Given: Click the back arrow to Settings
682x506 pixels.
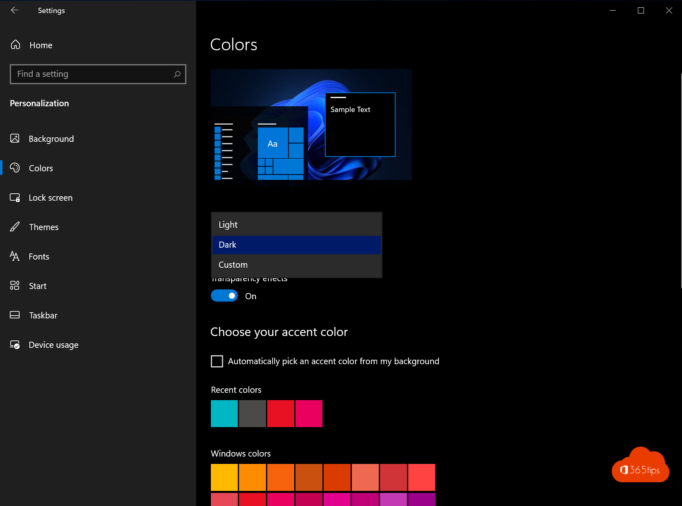Looking at the screenshot, I should click(x=15, y=10).
